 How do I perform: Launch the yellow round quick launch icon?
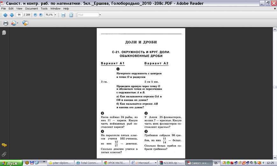pos(27,163)
